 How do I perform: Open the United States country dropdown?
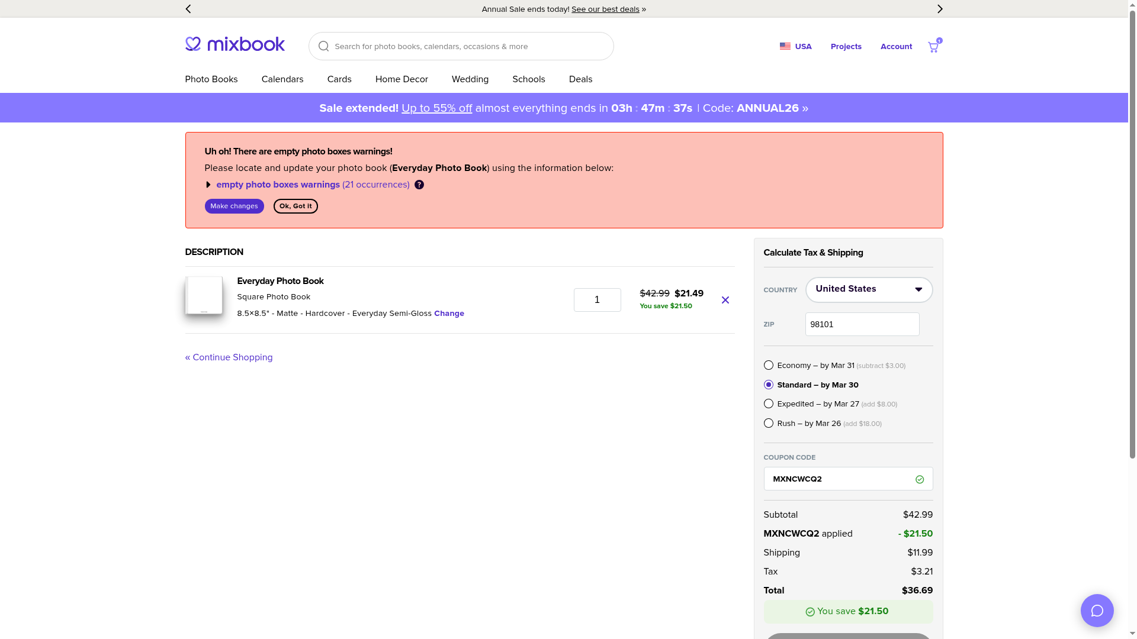[869, 289]
